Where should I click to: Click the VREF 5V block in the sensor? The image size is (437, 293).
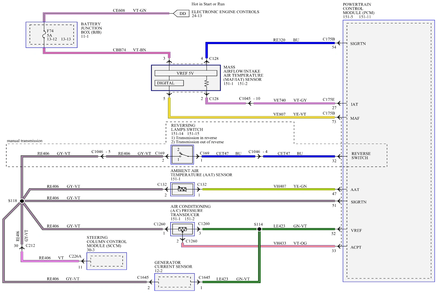[x=186, y=73]
